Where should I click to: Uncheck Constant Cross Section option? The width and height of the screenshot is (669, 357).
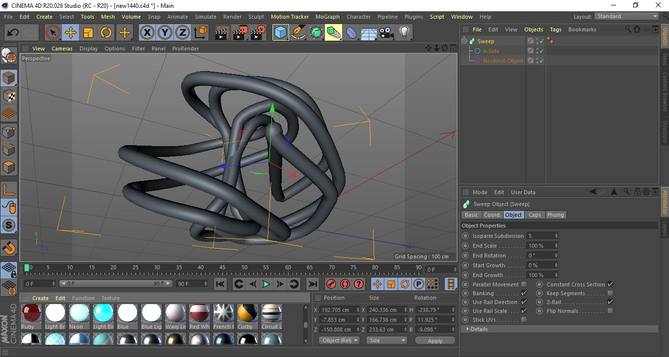[610, 284]
